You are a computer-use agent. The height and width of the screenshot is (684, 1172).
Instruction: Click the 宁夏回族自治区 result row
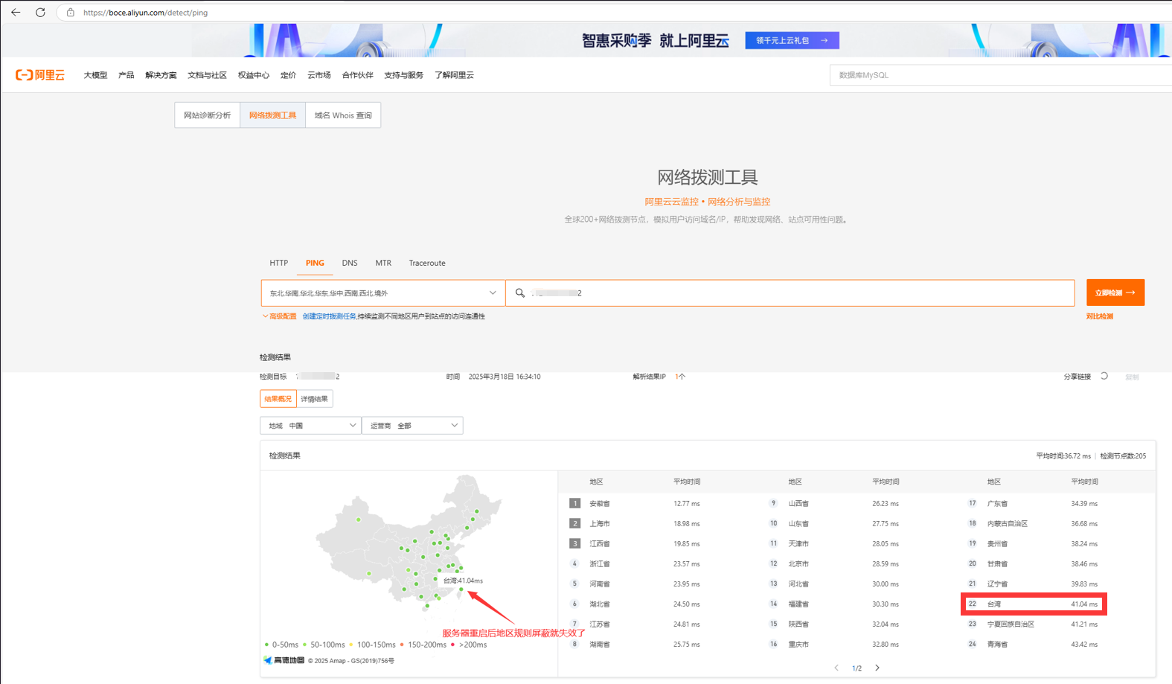(1056, 624)
